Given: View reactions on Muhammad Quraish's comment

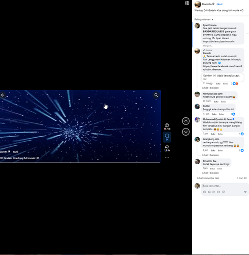Looking at the screenshot, I should point(241,134).
